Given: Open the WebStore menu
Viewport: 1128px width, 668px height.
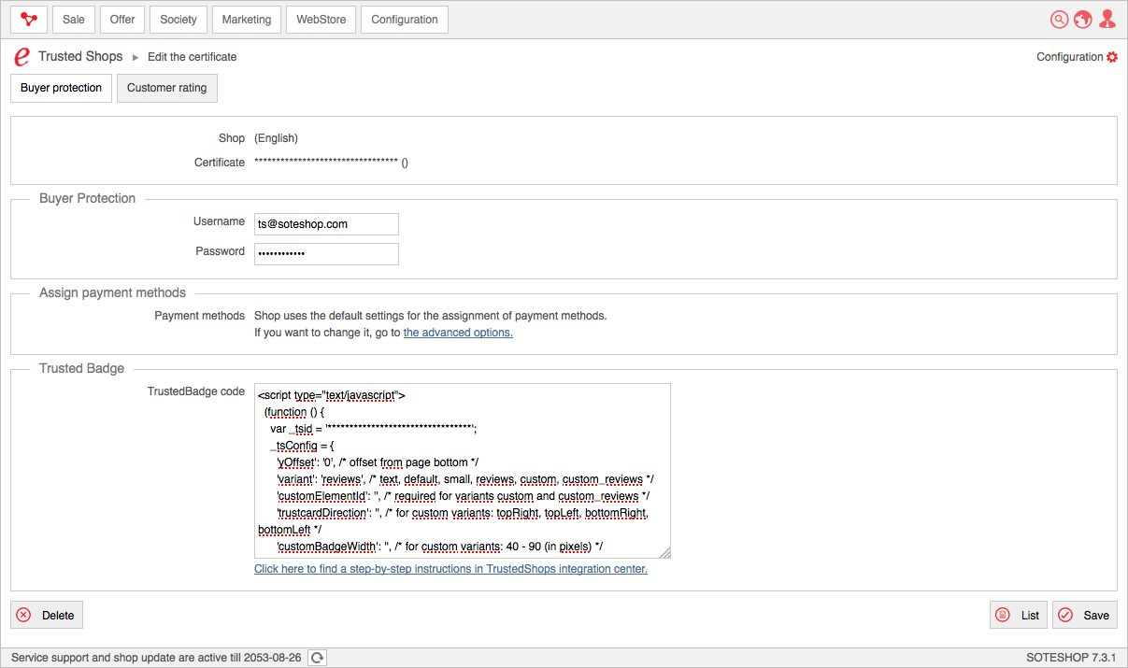Looking at the screenshot, I should coord(321,20).
